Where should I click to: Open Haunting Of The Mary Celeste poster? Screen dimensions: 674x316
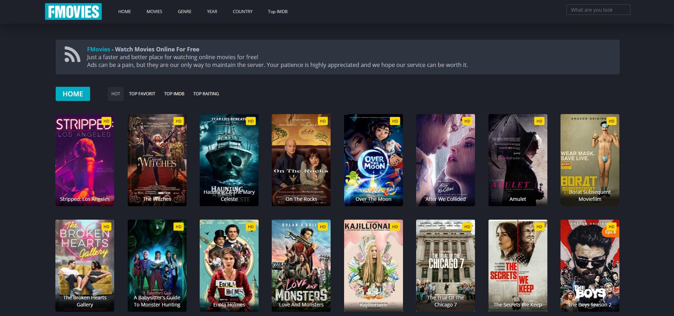pos(229,160)
